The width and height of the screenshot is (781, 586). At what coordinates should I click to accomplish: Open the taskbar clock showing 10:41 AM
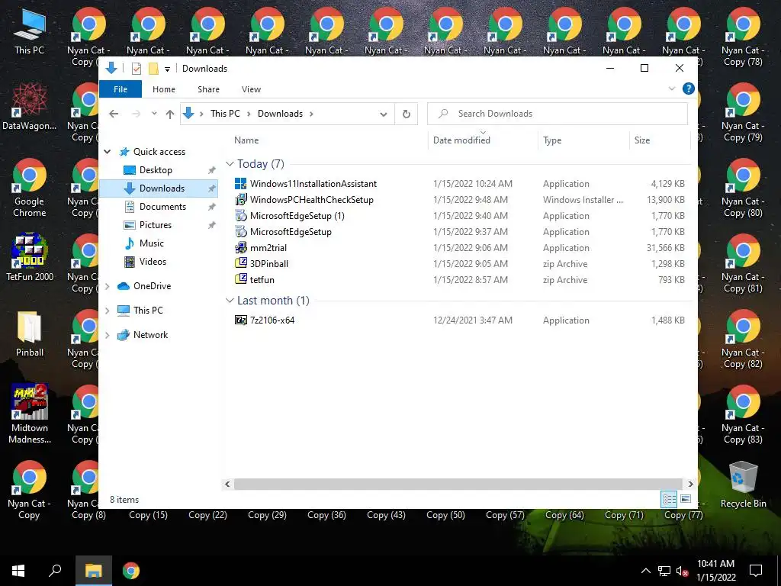[715, 571]
